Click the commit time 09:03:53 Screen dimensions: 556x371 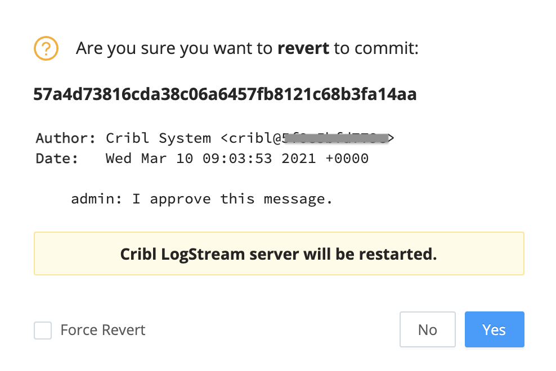pyautogui.click(x=237, y=159)
